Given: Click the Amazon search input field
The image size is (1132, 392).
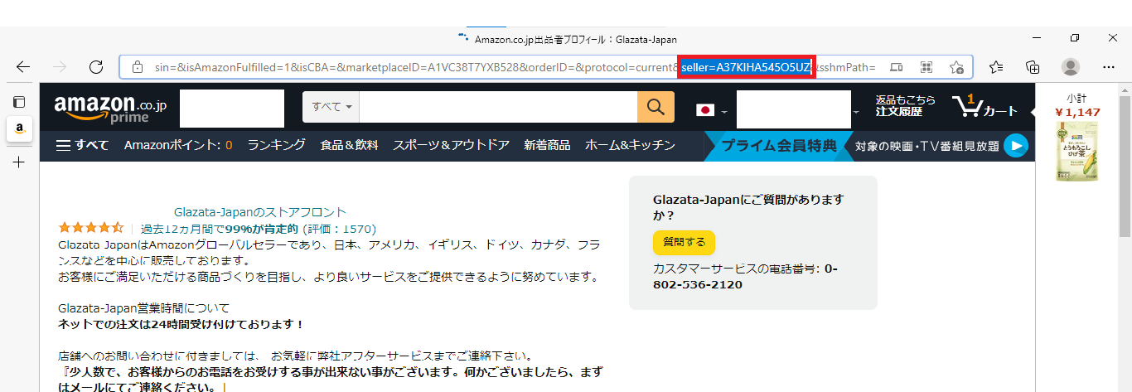Looking at the screenshot, I should 498,107.
